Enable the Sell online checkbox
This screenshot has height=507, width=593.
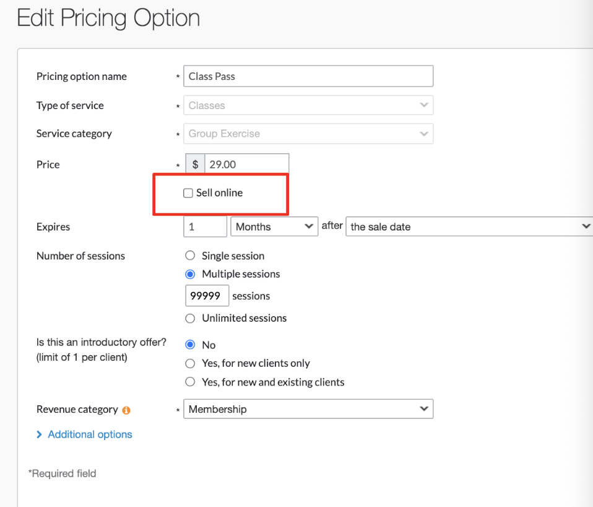188,193
